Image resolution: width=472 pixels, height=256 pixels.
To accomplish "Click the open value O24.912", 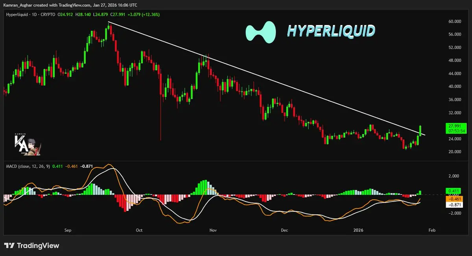I will coord(65,15).
